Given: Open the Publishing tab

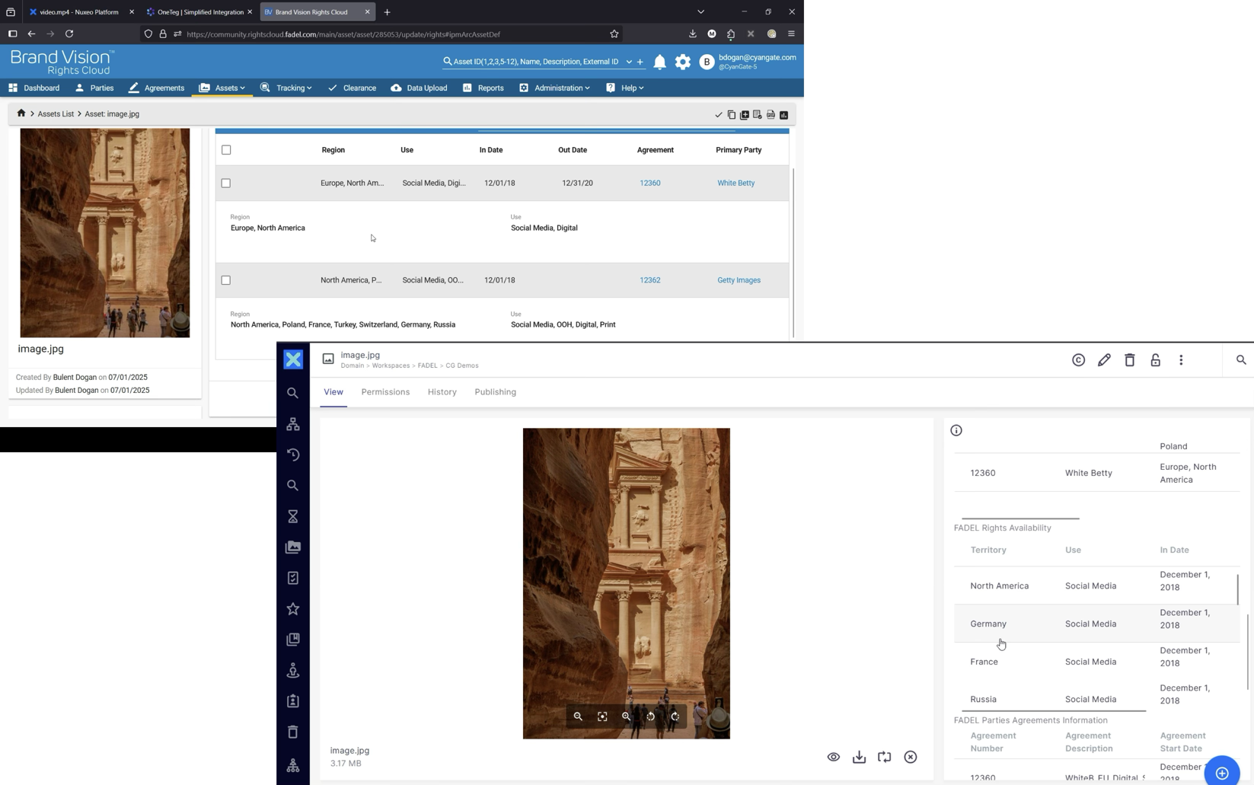Looking at the screenshot, I should [x=495, y=391].
